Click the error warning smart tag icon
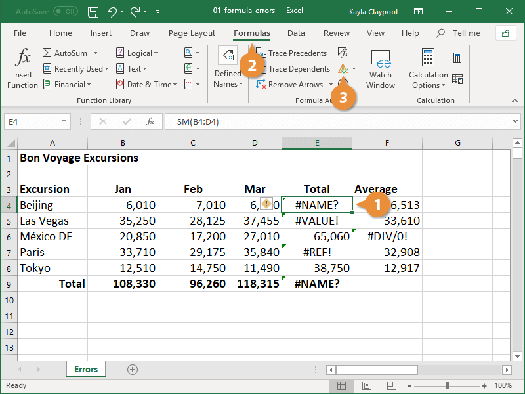Viewport: 525px width, 394px height. (x=266, y=204)
